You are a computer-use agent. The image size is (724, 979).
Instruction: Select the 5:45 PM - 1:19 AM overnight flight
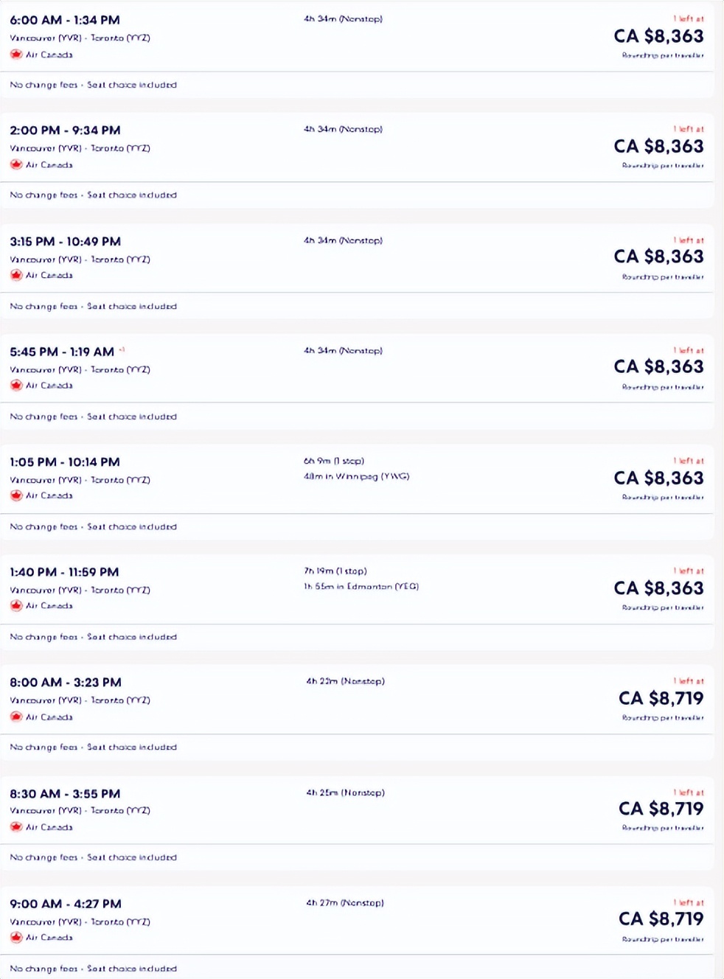[62, 352]
